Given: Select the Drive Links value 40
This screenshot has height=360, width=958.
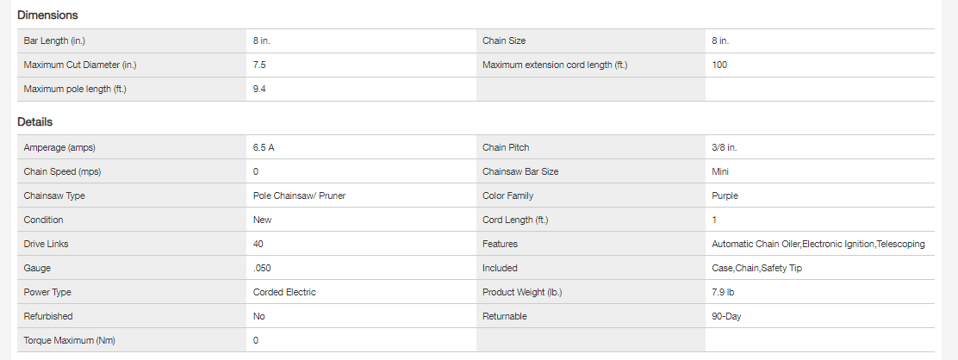Looking at the screenshot, I should (x=258, y=245).
